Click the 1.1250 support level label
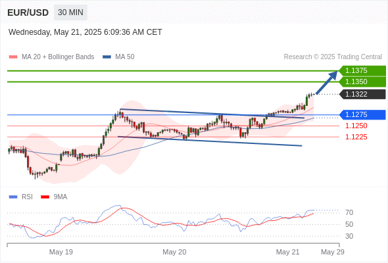Viewport: 388px width, 263px height. [356, 126]
